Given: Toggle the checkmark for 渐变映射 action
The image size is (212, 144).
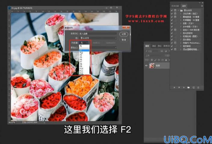Looking at the screenshot, I should [x=172, y=46].
